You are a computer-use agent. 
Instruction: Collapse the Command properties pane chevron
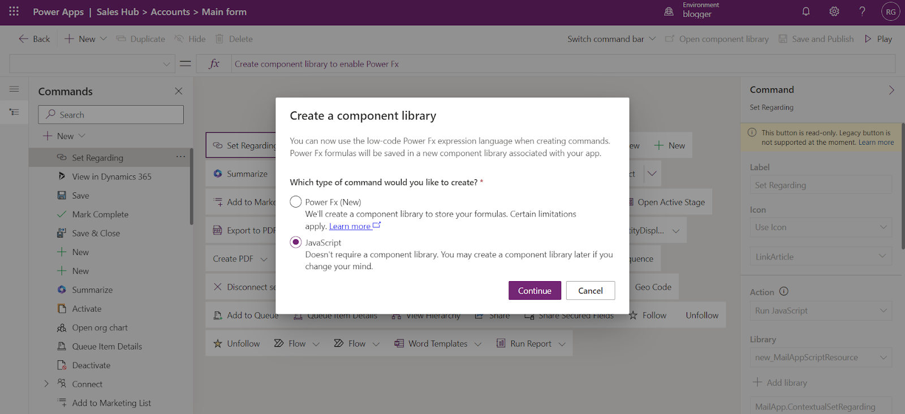click(x=891, y=90)
